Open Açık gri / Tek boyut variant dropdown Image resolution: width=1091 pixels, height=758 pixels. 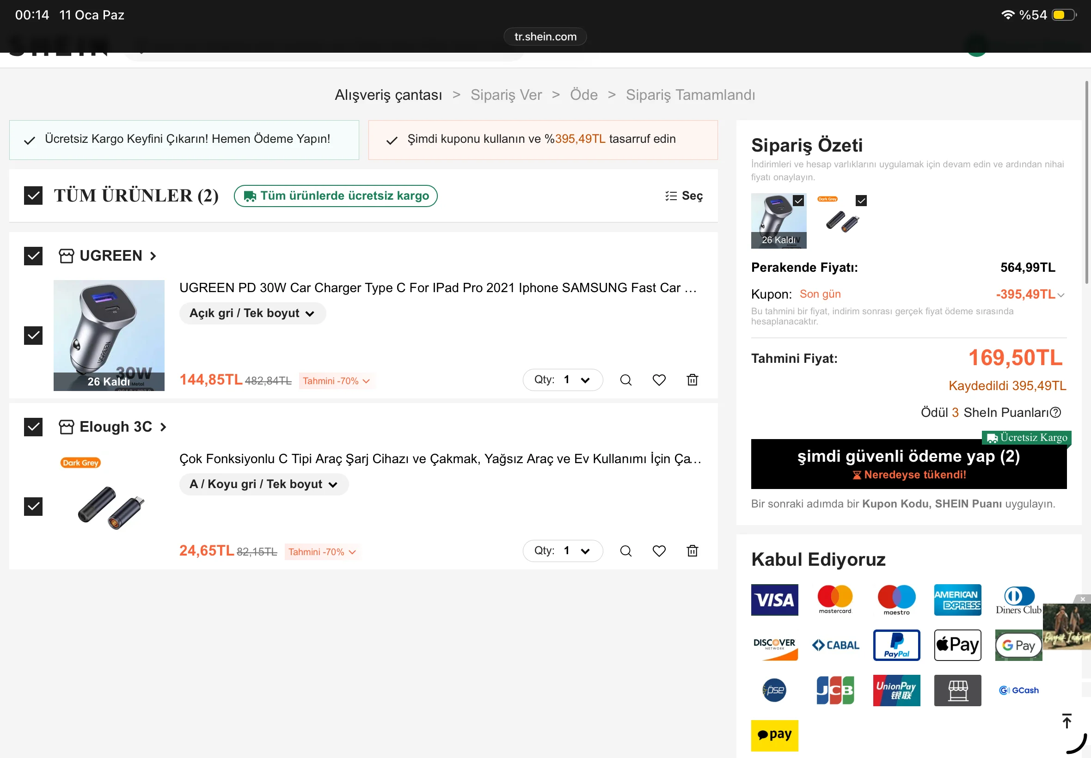(252, 313)
